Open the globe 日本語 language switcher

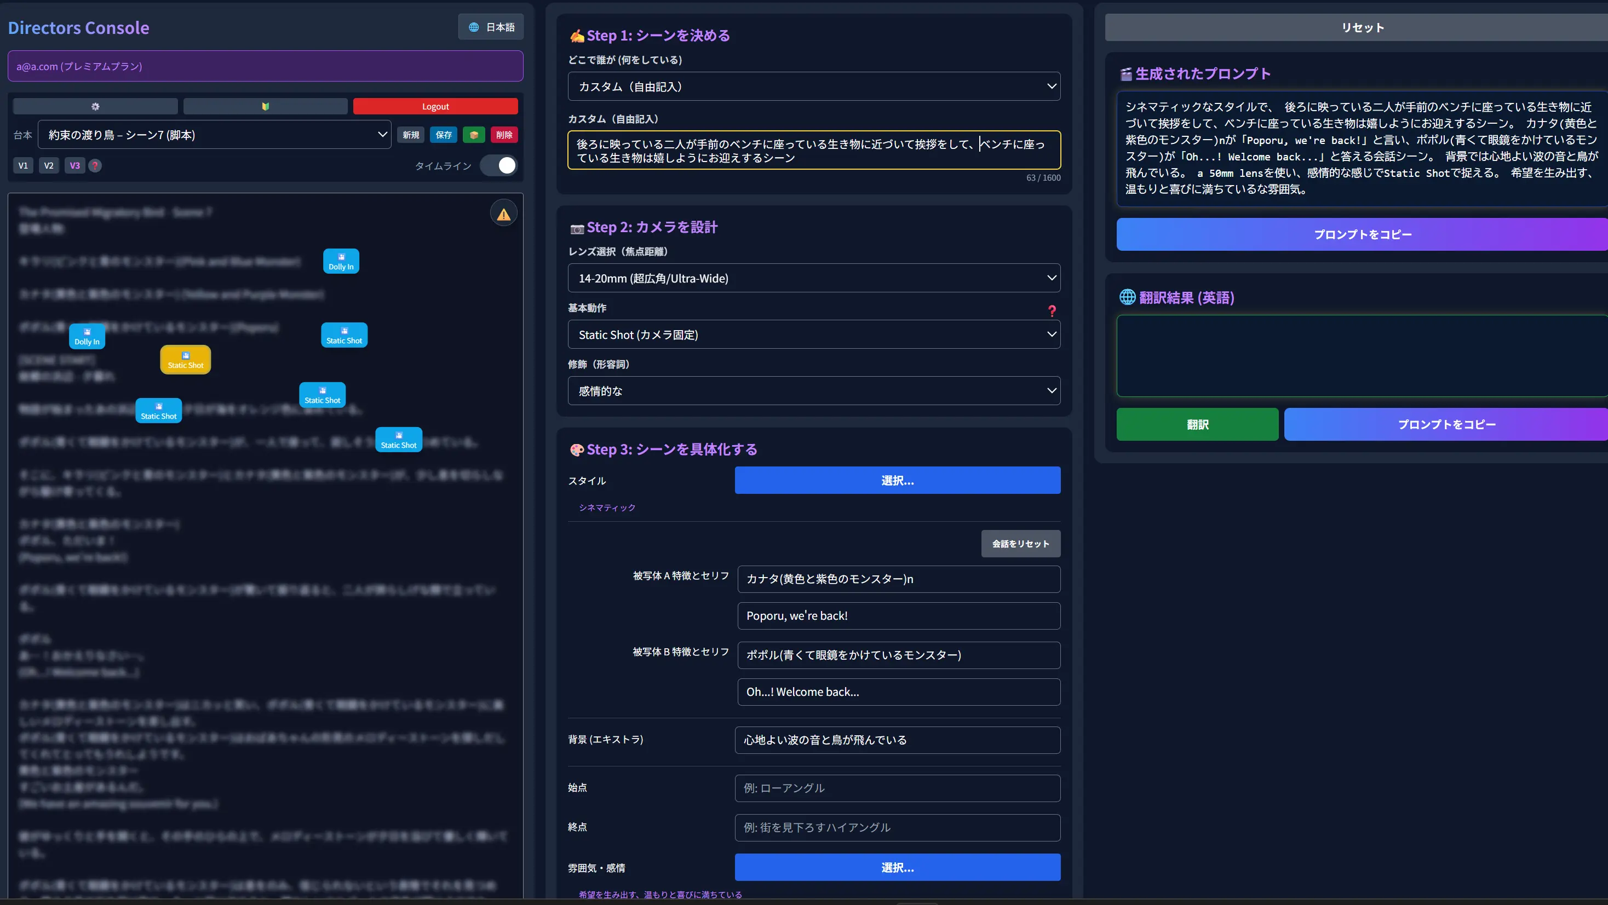(491, 27)
